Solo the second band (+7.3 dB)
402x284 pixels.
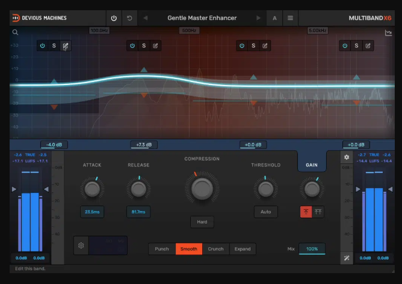(144, 46)
